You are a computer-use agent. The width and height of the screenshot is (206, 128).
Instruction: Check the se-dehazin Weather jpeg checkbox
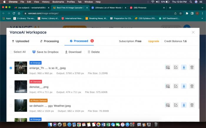[x=11, y=106]
